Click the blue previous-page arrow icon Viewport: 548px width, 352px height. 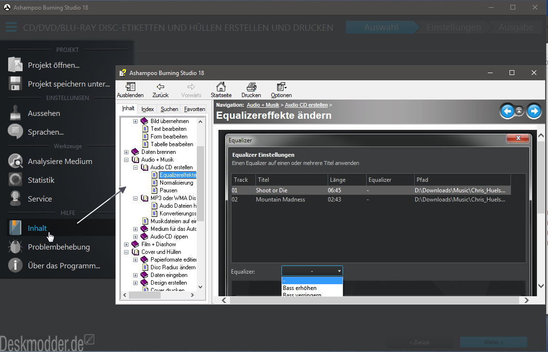pos(508,112)
